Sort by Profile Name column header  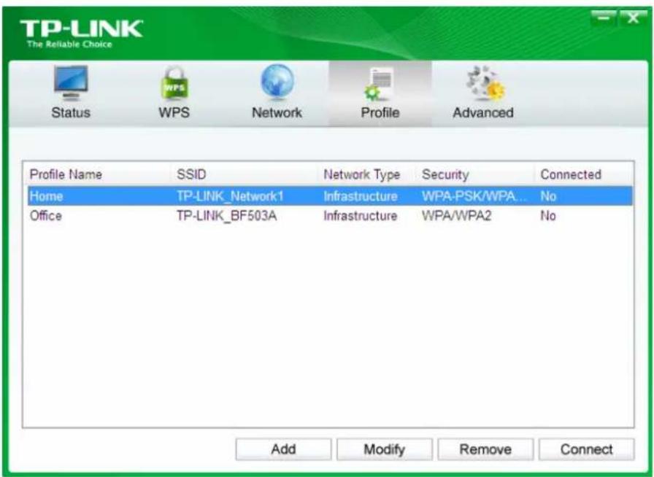pyautogui.click(x=66, y=174)
